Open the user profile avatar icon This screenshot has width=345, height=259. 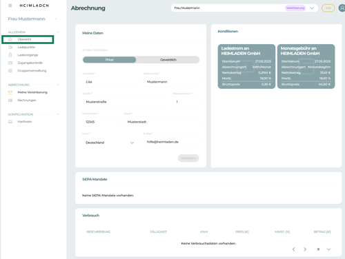click(x=342, y=8)
